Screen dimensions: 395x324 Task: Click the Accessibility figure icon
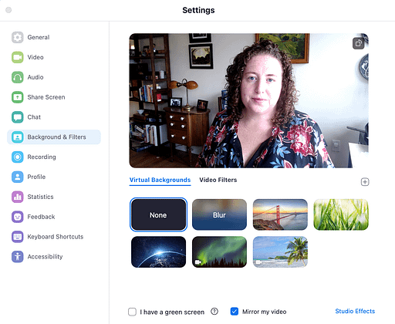click(x=18, y=256)
